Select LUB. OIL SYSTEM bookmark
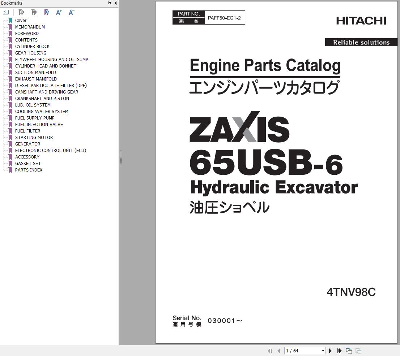Screen dimensions: 400x356 [x=33, y=105]
